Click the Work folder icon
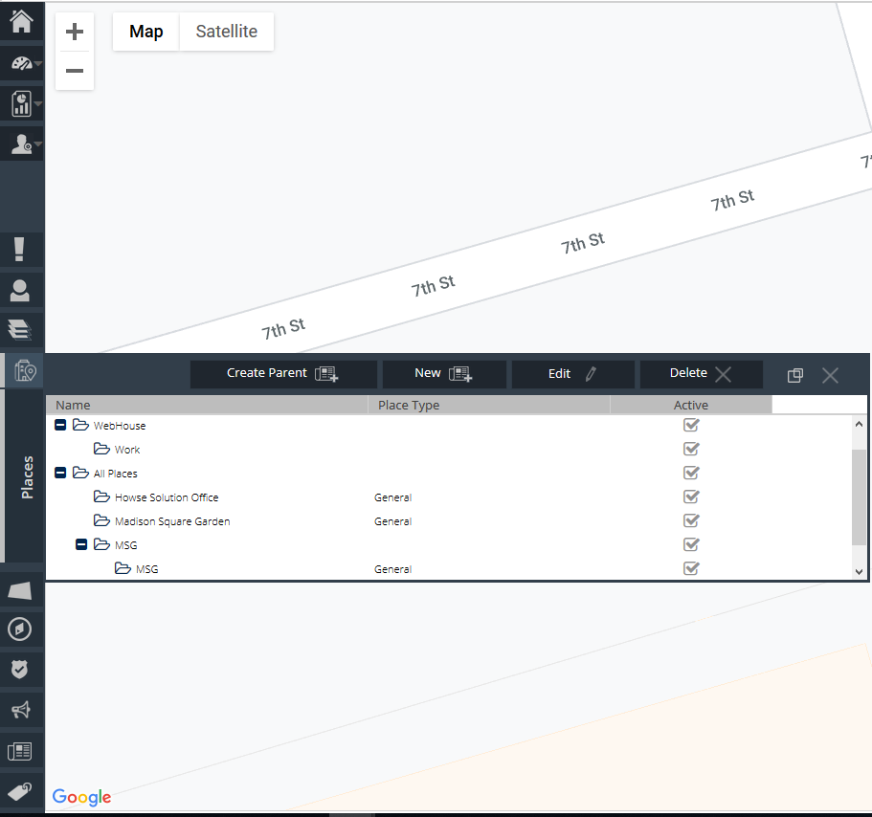 101,449
